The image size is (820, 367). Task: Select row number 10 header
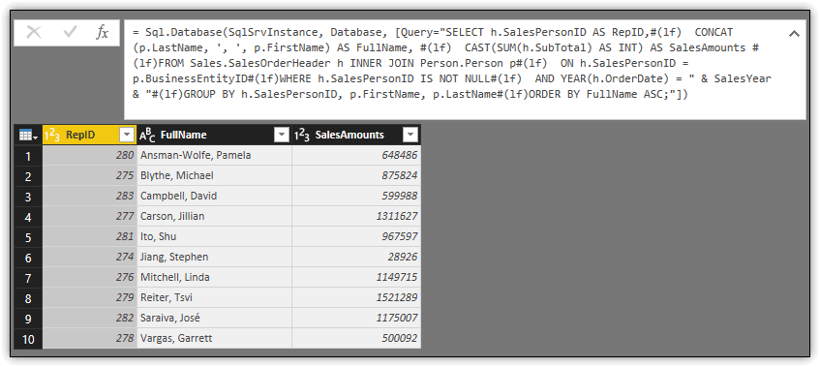[x=28, y=339]
